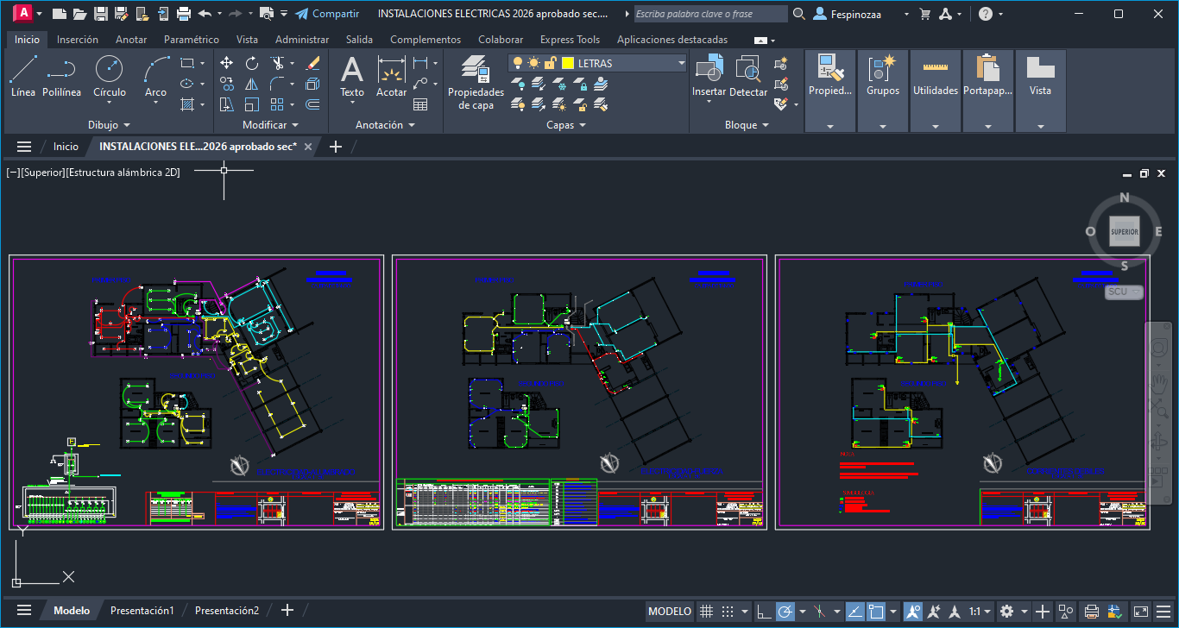Toggle 2D object snap
The height and width of the screenshot is (628, 1179).
coord(876,612)
